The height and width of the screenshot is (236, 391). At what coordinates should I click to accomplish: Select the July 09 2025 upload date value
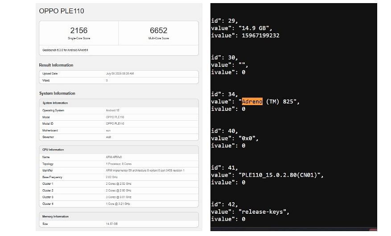coord(120,73)
